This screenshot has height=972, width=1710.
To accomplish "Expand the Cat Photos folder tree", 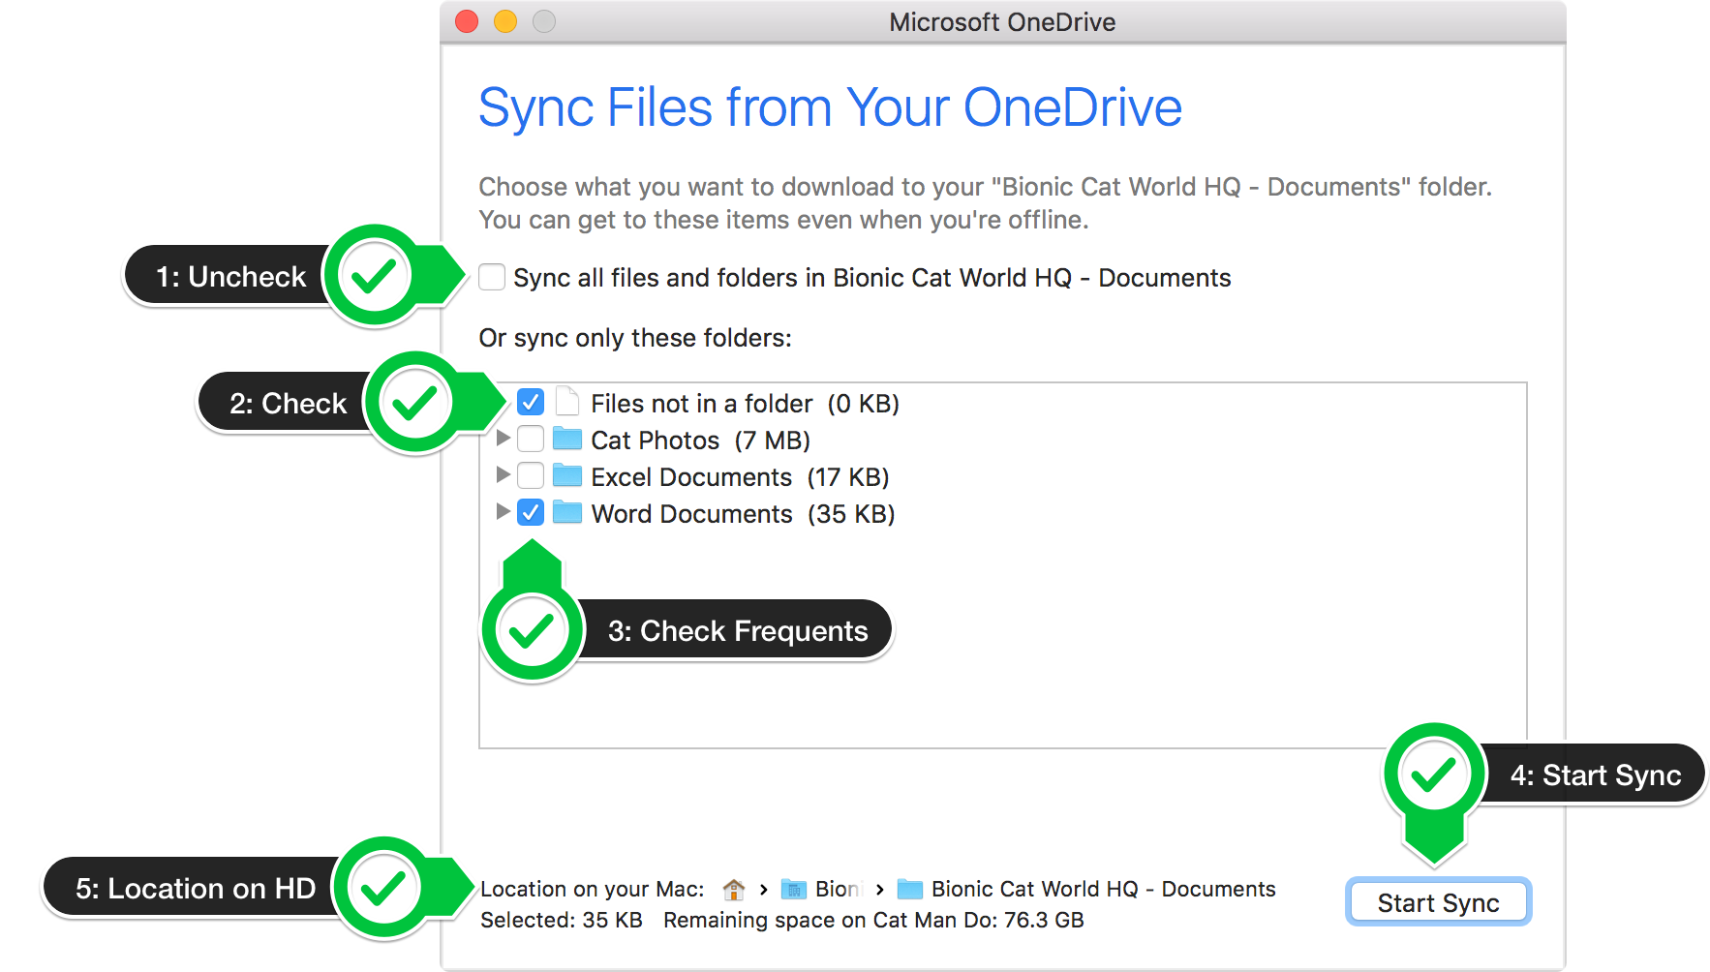I will [x=503, y=439].
